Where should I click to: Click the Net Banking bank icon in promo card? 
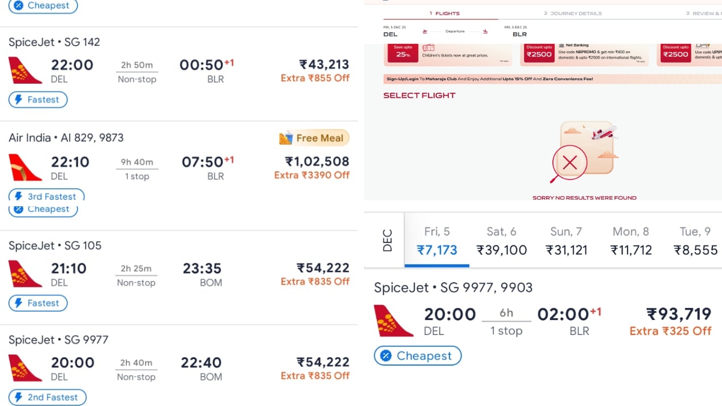pyautogui.click(x=562, y=45)
